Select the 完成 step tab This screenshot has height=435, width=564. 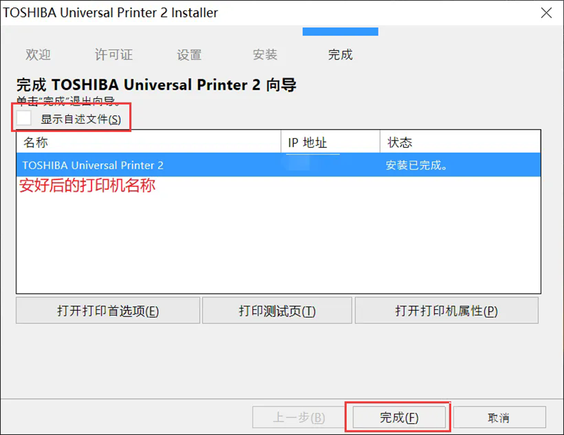[340, 55]
